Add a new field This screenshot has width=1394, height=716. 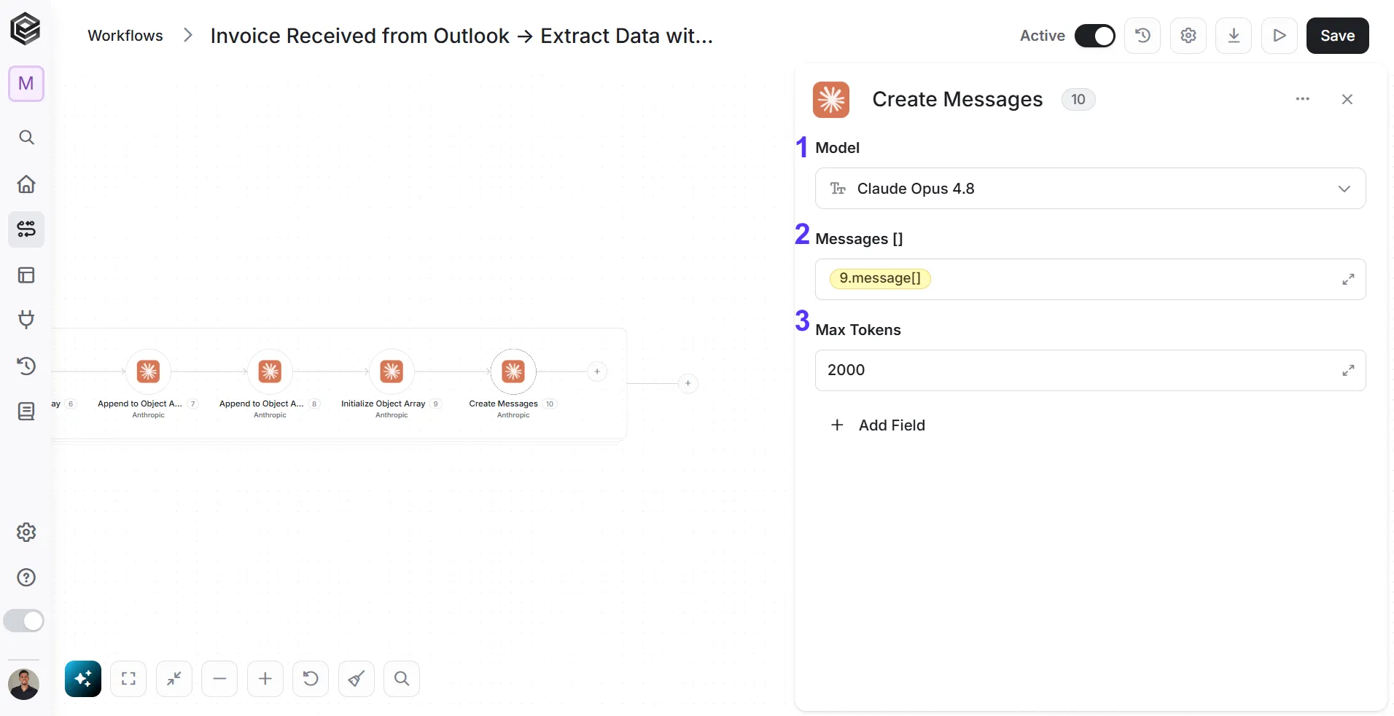click(878, 425)
